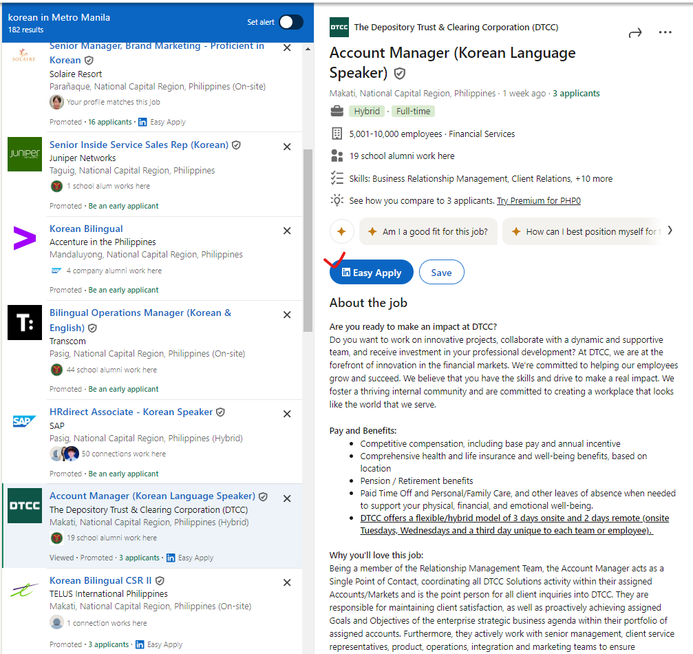Click The Depository Trust & Clearing Corporation header link
Image resolution: width=693 pixels, height=654 pixels.
coord(456,28)
